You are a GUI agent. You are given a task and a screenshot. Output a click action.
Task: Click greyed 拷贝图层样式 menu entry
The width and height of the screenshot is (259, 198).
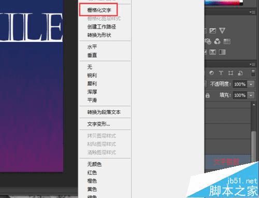click(x=102, y=136)
